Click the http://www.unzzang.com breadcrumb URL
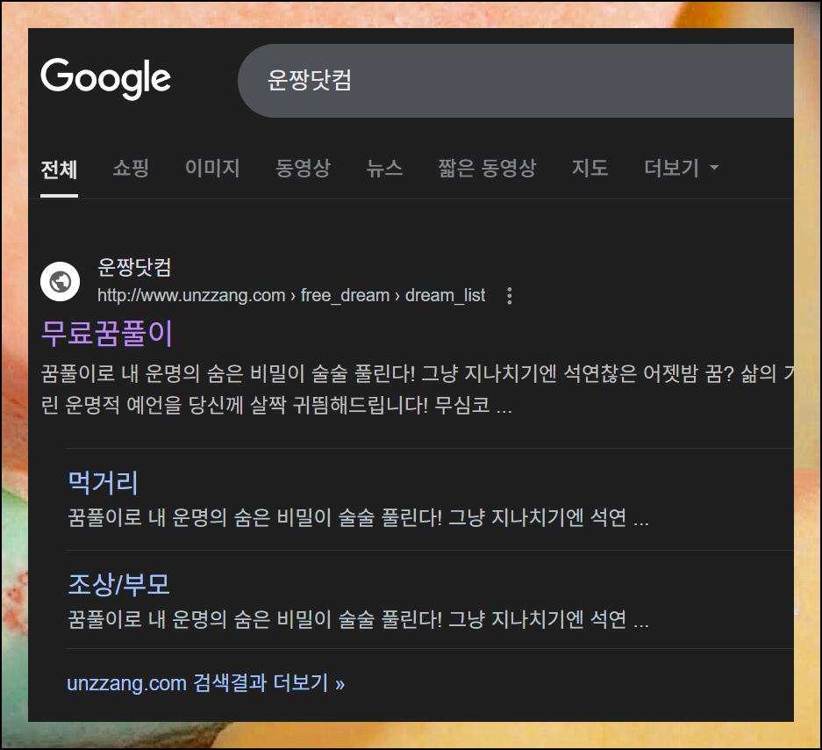The height and width of the screenshot is (750, 822). pyautogui.click(x=291, y=295)
